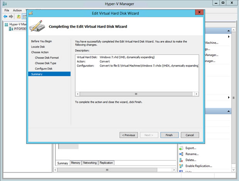Click the Forward arrow toolbar icon
Screen dimensions: 239x181
pyautogui.click(x=11, y=16)
